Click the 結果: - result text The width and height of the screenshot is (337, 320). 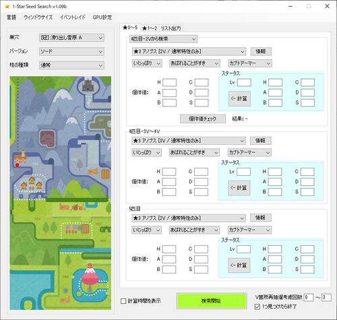[240, 119]
